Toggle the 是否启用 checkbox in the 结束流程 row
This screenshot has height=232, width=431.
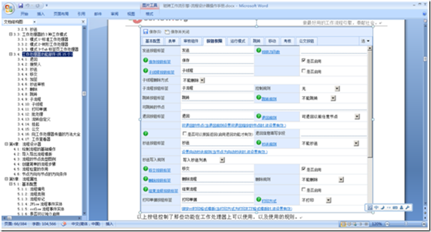(x=303, y=189)
